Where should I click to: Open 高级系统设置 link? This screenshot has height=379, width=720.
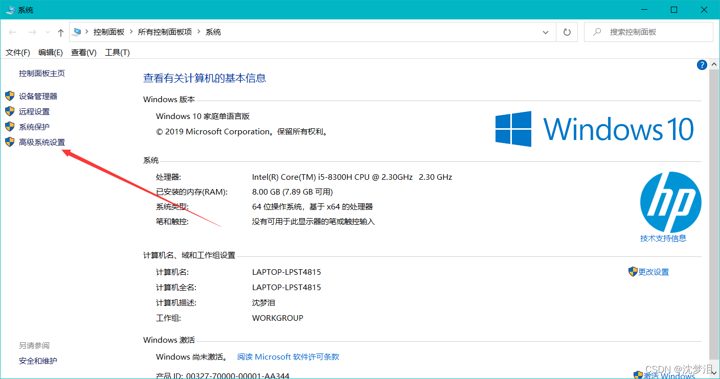coord(42,142)
